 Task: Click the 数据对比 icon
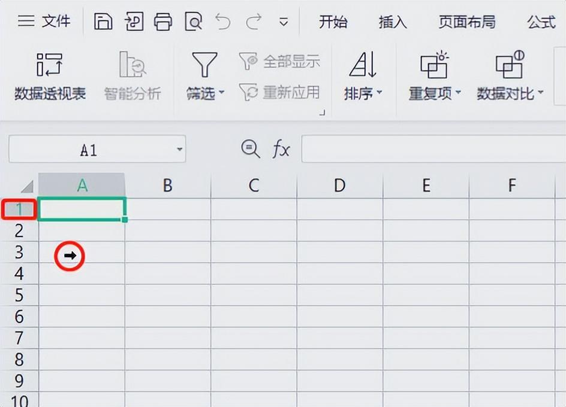click(x=510, y=65)
